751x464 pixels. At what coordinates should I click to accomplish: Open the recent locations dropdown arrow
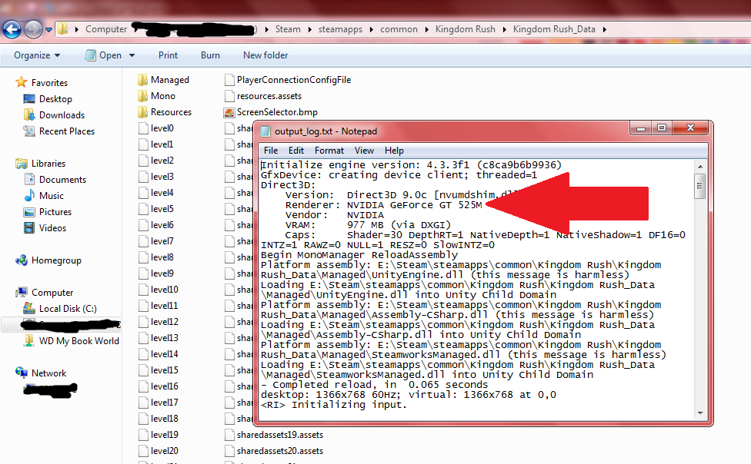pos(48,30)
